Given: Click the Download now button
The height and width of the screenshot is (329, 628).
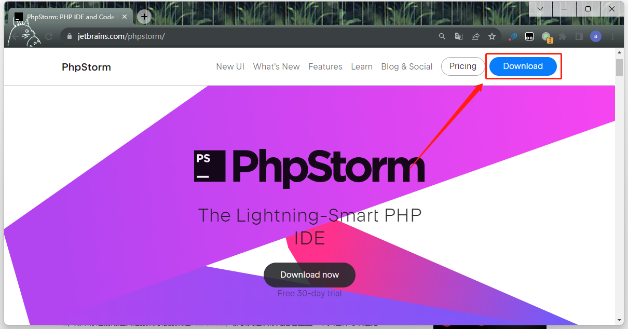Looking at the screenshot, I should (309, 275).
